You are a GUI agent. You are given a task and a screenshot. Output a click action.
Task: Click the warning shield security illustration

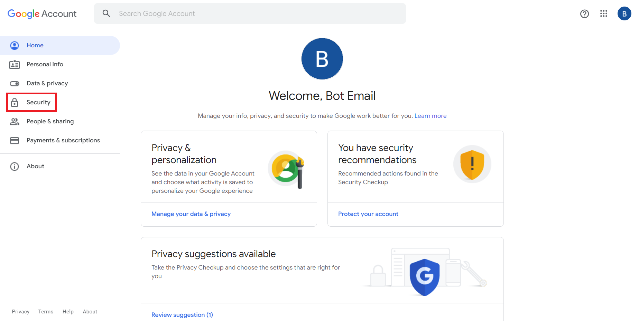tap(472, 164)
